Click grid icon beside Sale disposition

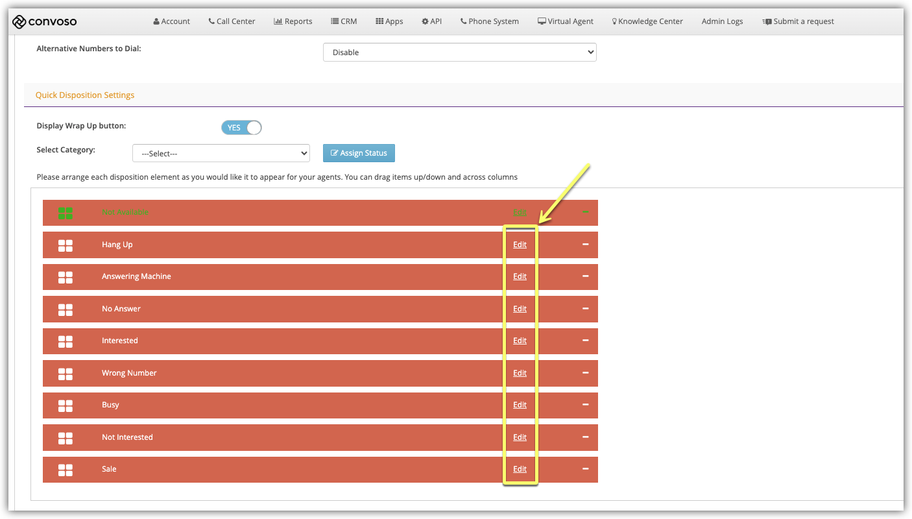[66, 470]
